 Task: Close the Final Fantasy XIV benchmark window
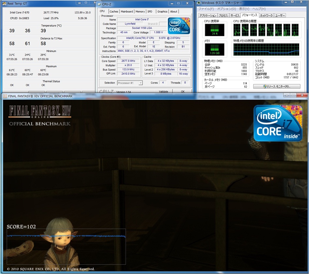click(x=302, y=95)
